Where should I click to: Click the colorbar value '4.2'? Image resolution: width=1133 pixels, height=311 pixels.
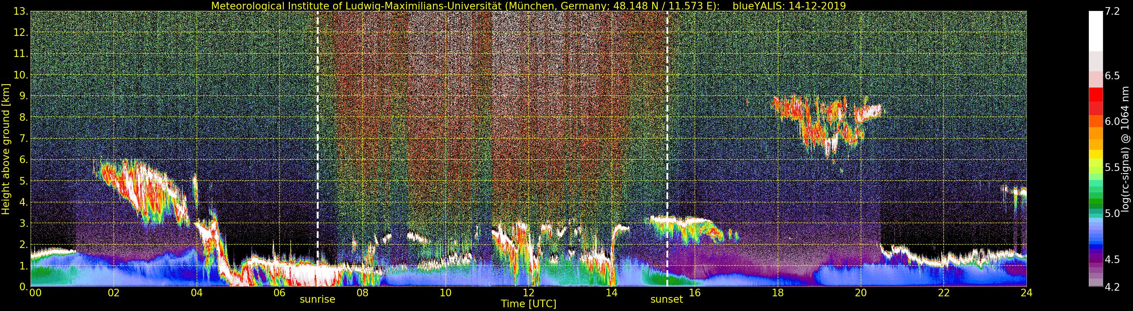coord(1112,287)
